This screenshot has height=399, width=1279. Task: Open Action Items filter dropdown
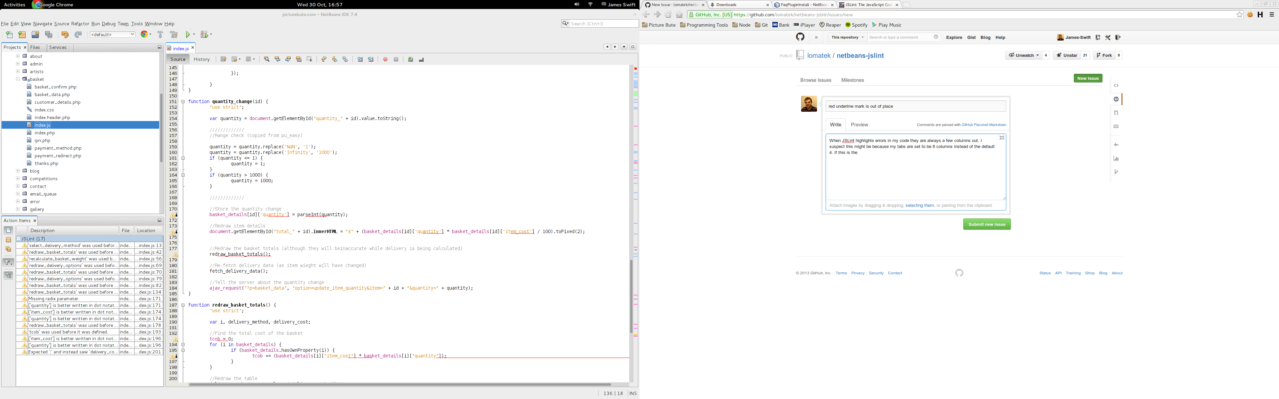pyautogui.click(x=8, y=262)
